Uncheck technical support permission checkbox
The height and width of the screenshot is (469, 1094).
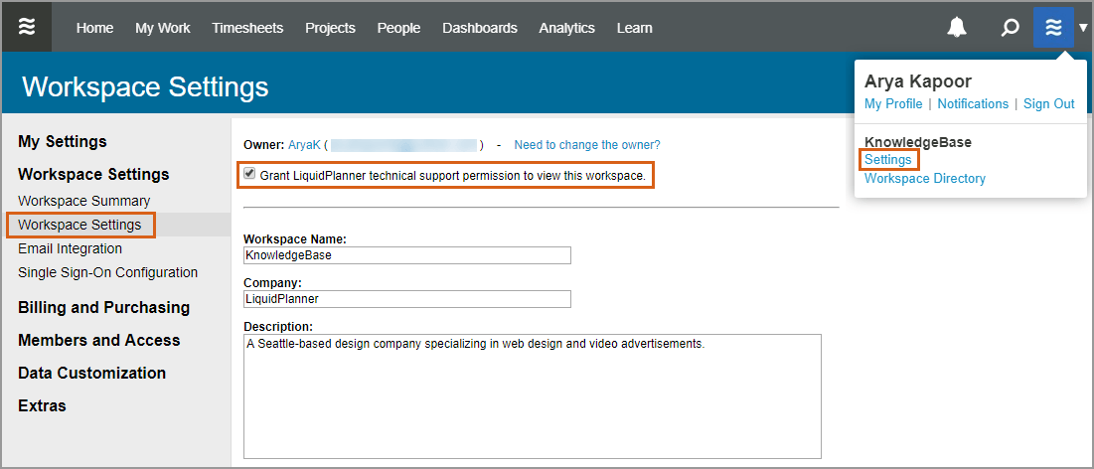pos(249,174)
